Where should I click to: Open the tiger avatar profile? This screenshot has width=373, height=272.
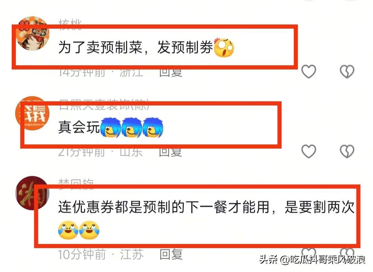tap(32, 33)
